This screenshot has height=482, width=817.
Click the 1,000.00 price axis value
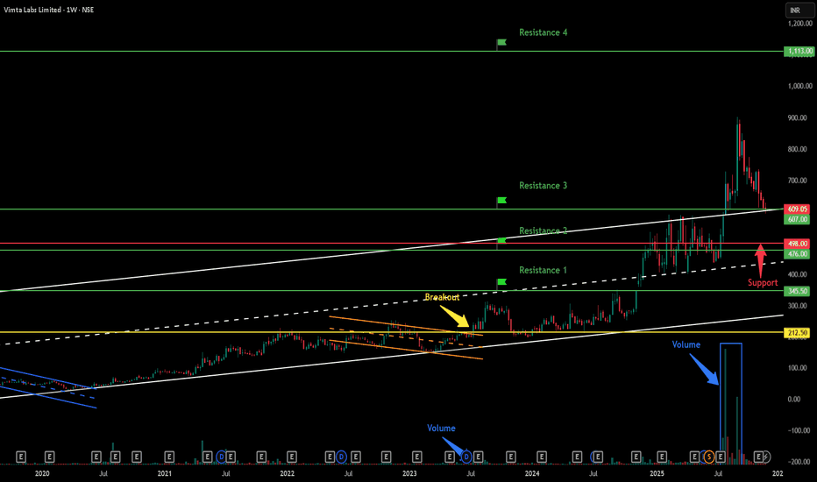click(799, 86)
